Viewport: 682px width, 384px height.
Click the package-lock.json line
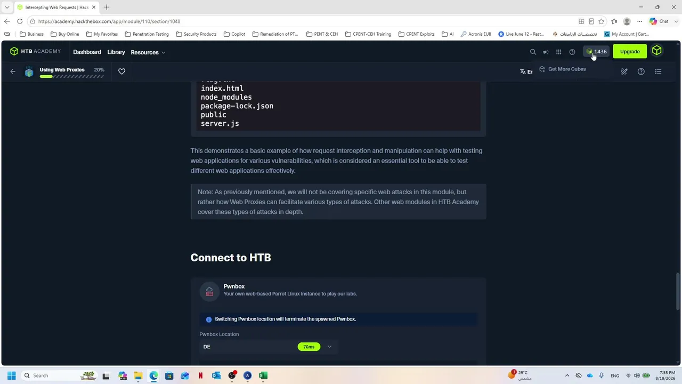237,106
